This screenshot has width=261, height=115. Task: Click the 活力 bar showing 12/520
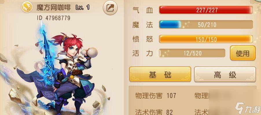click(192, 53)
